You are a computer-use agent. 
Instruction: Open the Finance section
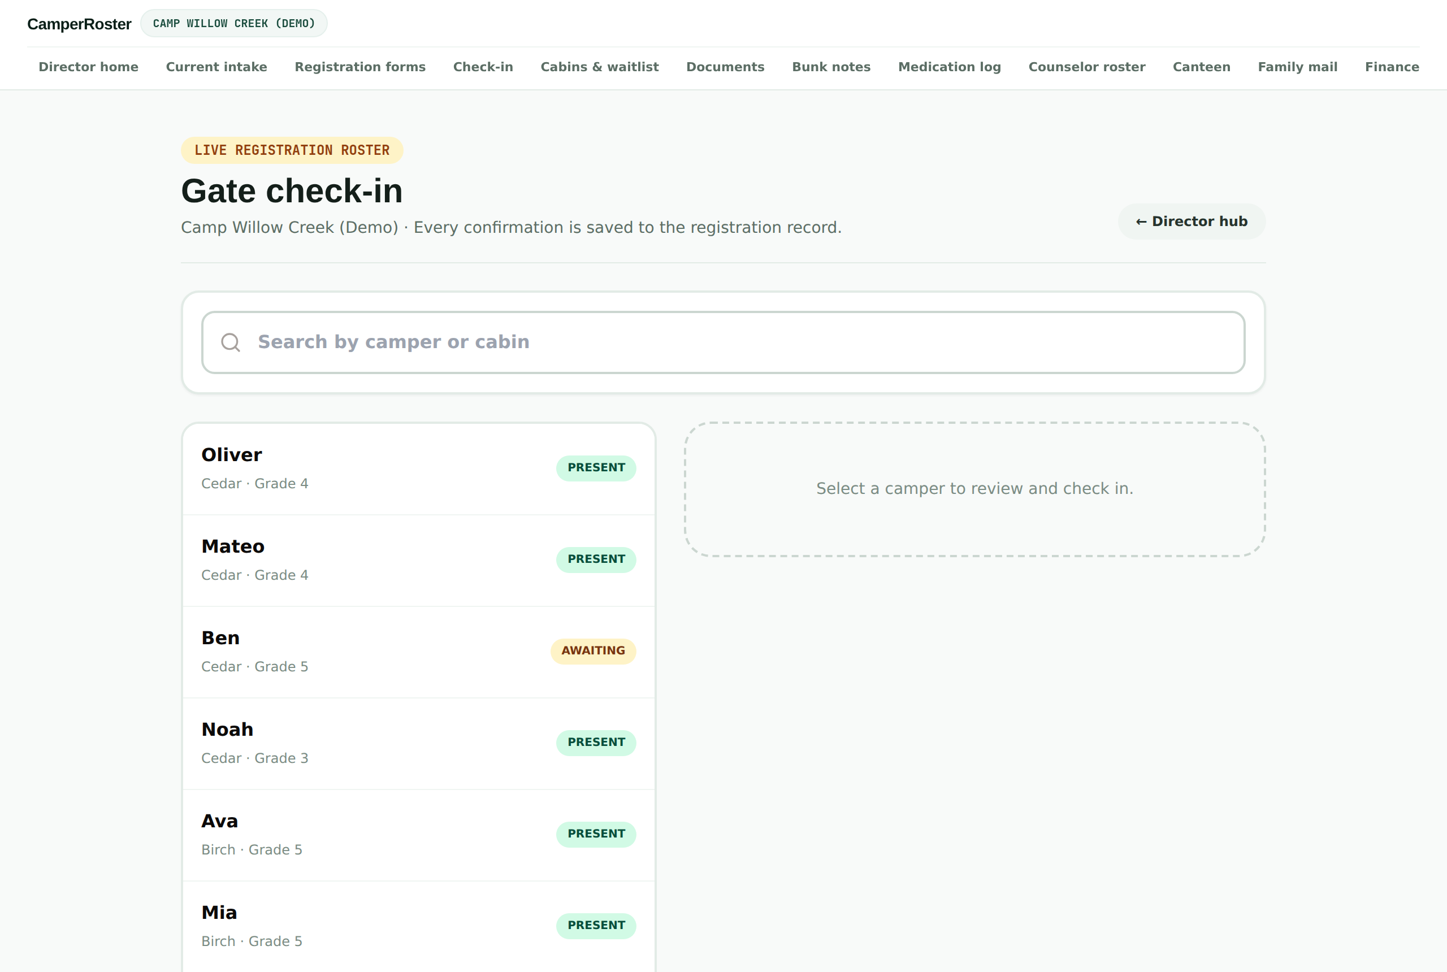[x=1391, y=67]
